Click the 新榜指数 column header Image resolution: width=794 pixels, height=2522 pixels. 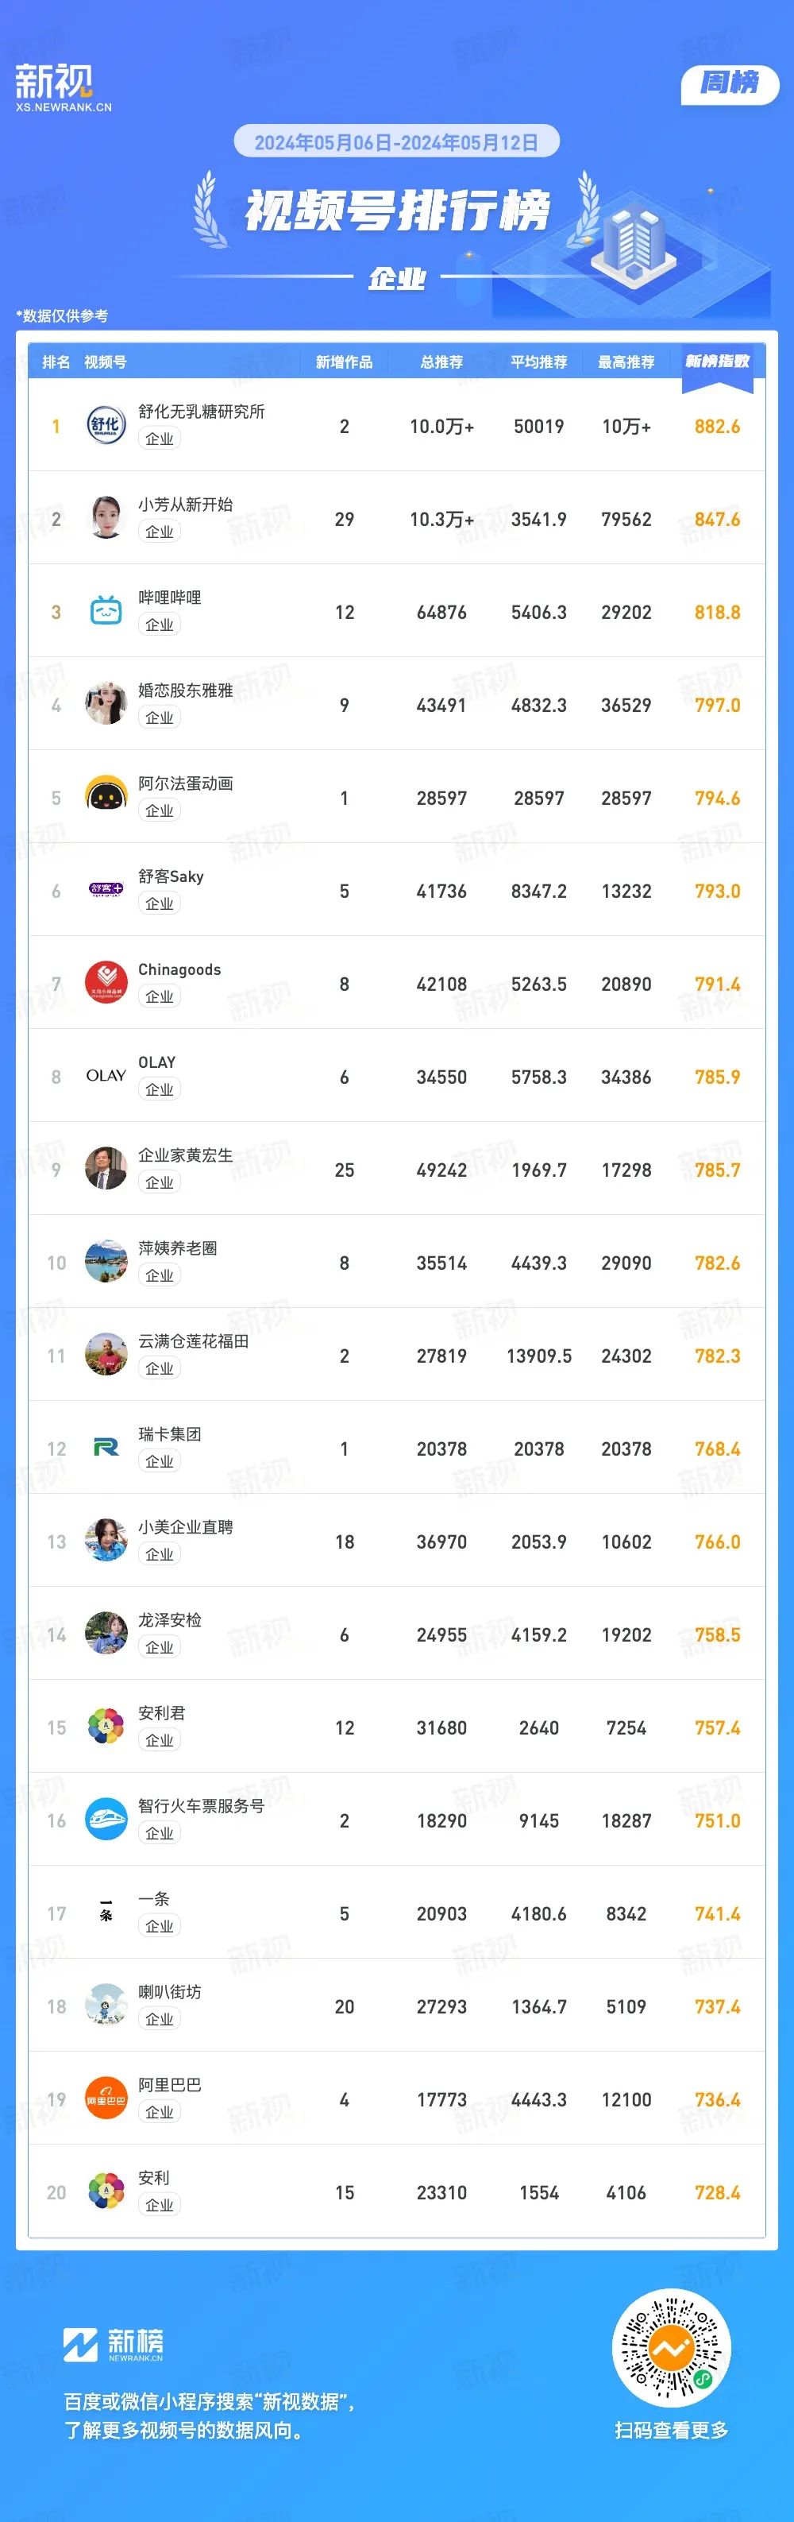click(718, 362)
